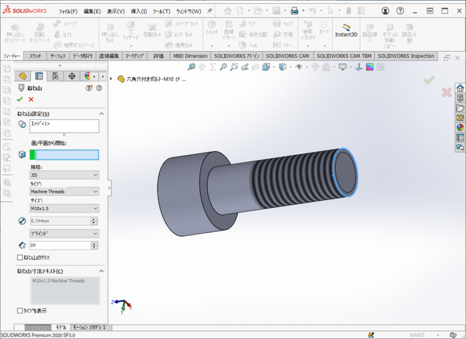
Task: Open the ファイル(F) menu
Action: [68, 11]
